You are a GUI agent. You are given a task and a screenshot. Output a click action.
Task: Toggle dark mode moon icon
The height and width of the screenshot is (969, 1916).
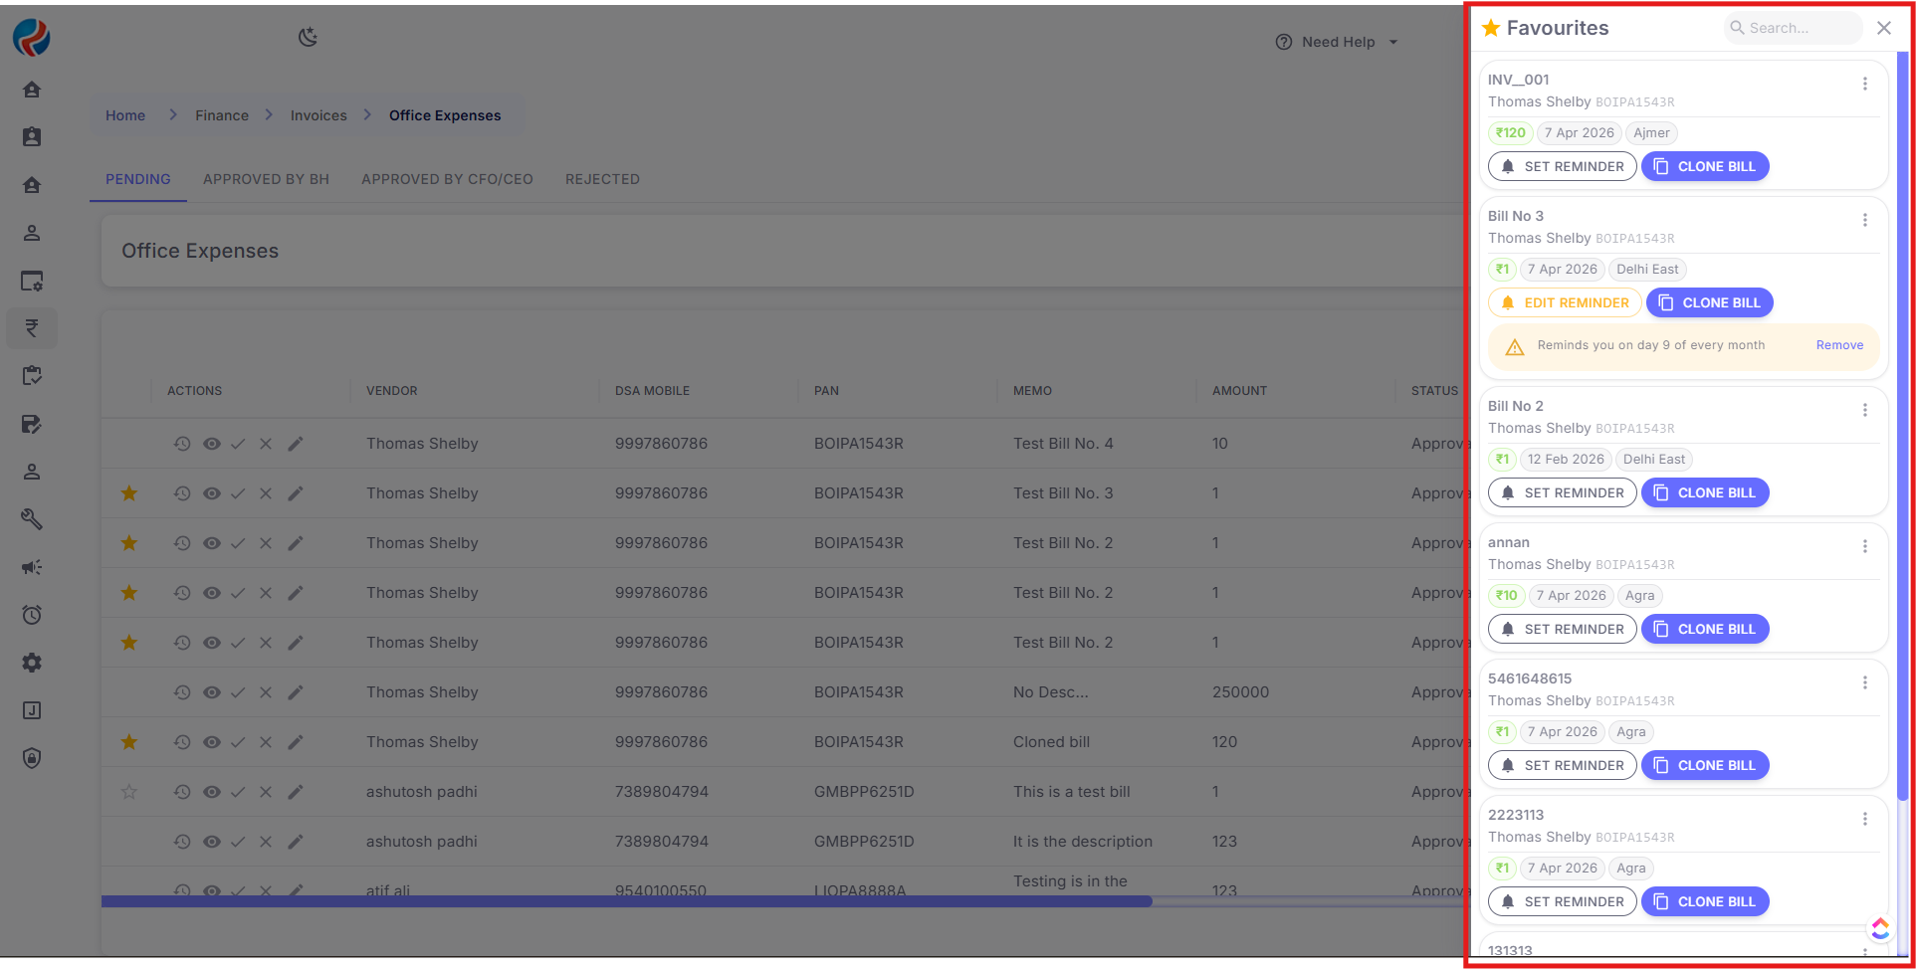(x=308, y=38)
